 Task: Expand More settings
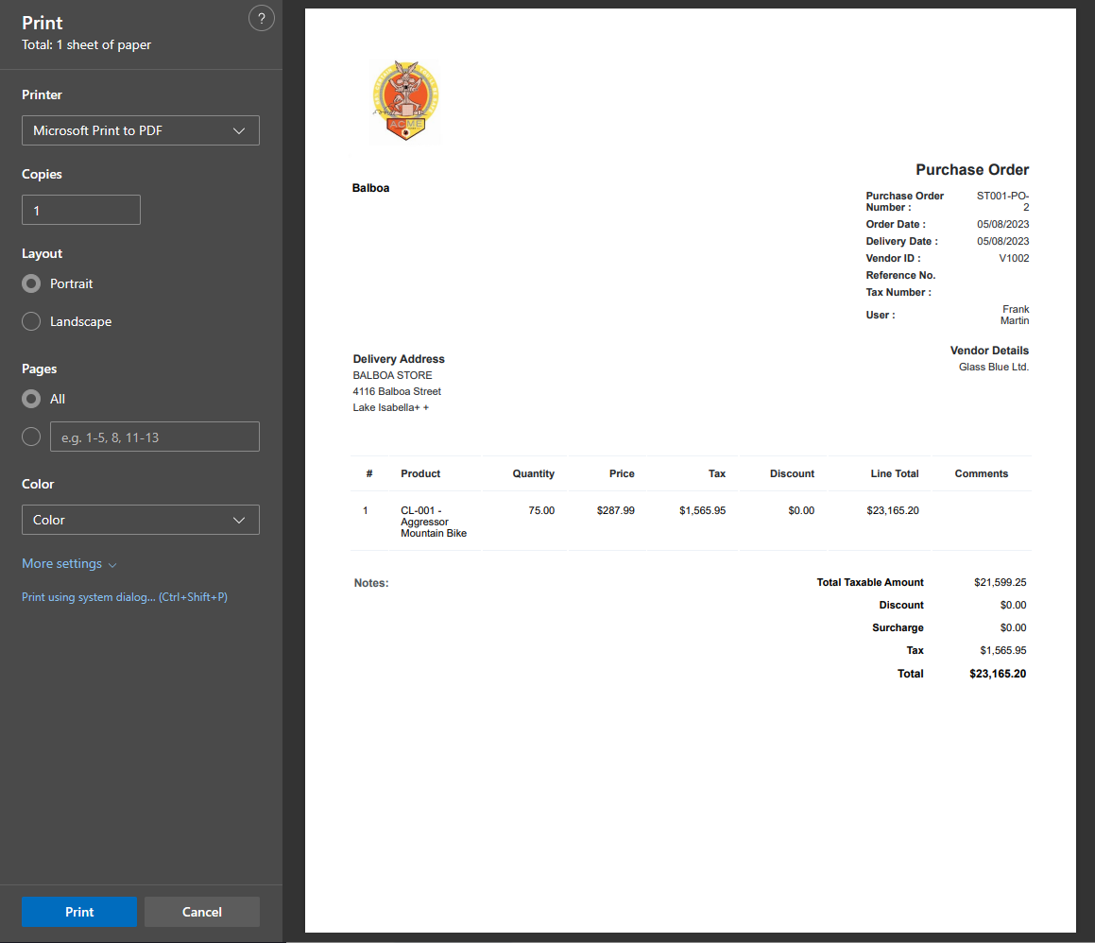coord(69,564)
